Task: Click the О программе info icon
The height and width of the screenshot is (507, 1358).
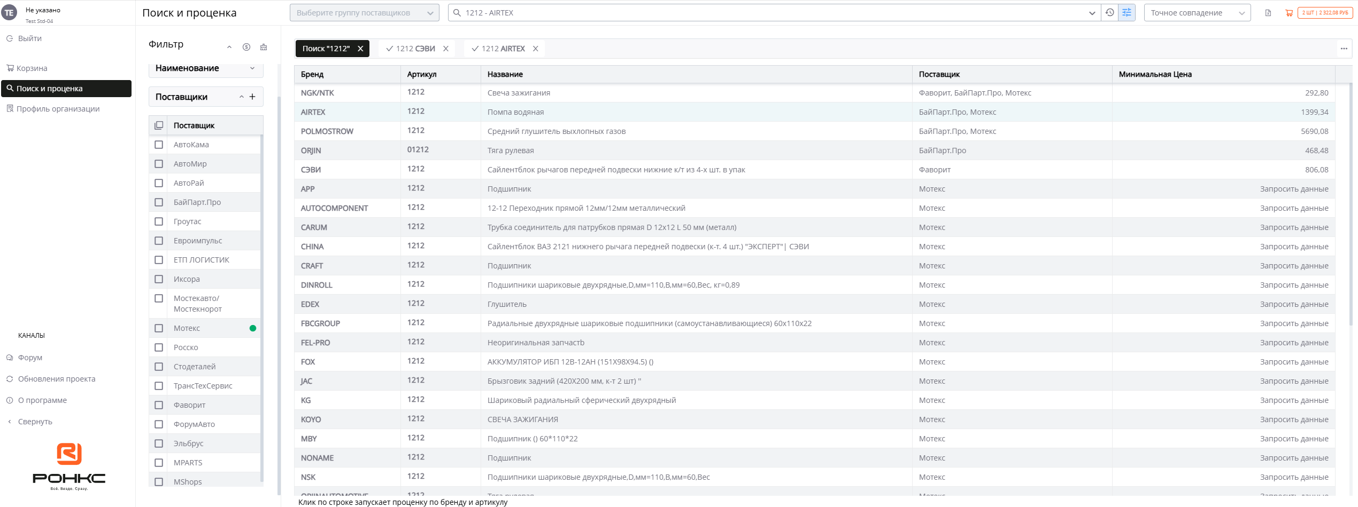Action: pyautogui.click(x=10, y=400)
